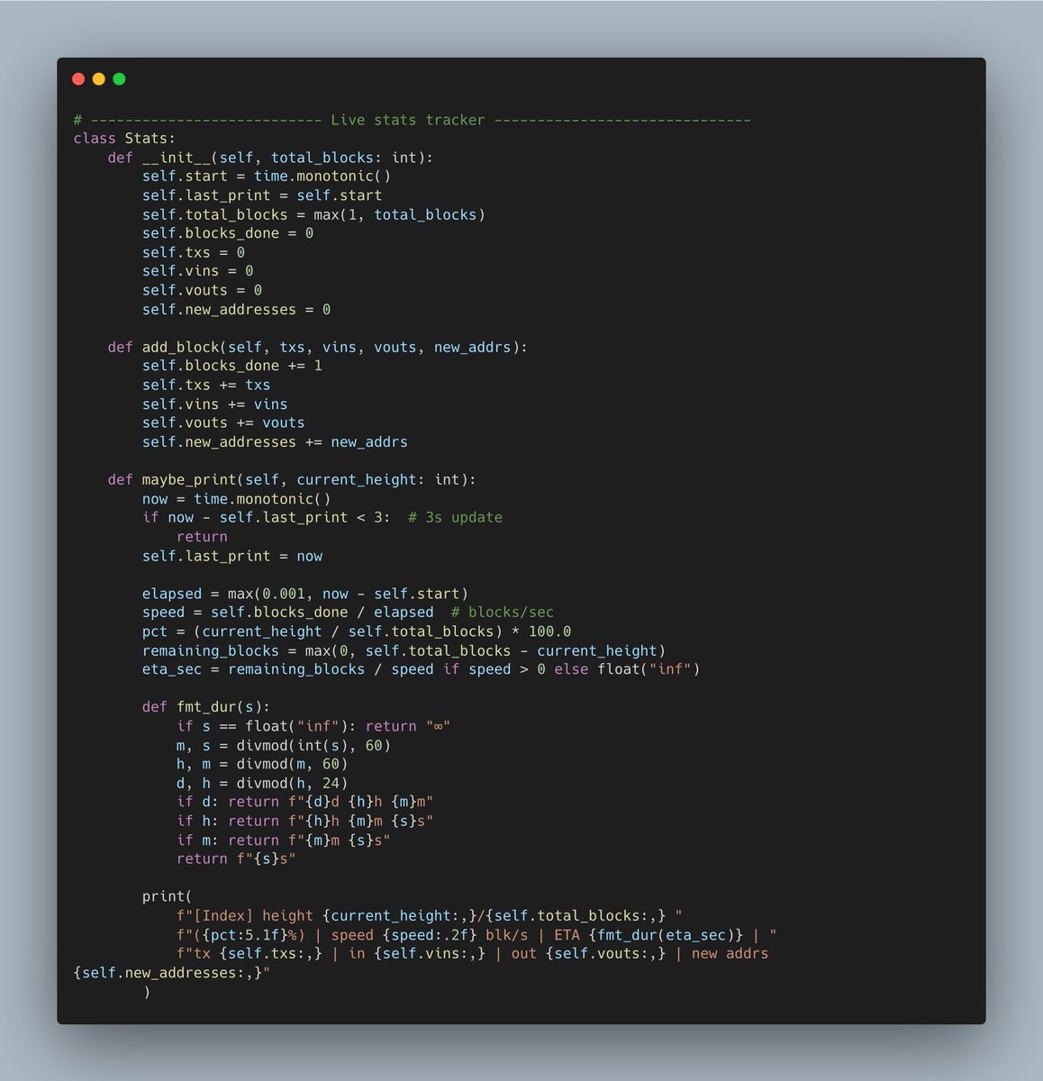This screenshot has width=1043, height=1081.
Task: Click line 'h, m = divmod(m, 60)'
Action: pos(262,764)
